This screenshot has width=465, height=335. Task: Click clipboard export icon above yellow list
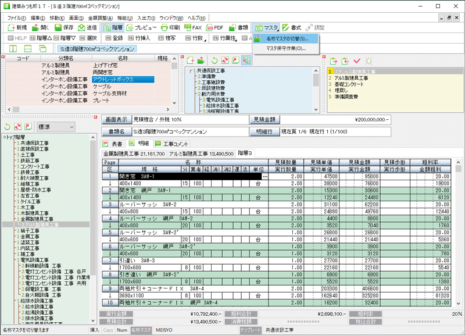pyautogui.click(x=334, y=61)
